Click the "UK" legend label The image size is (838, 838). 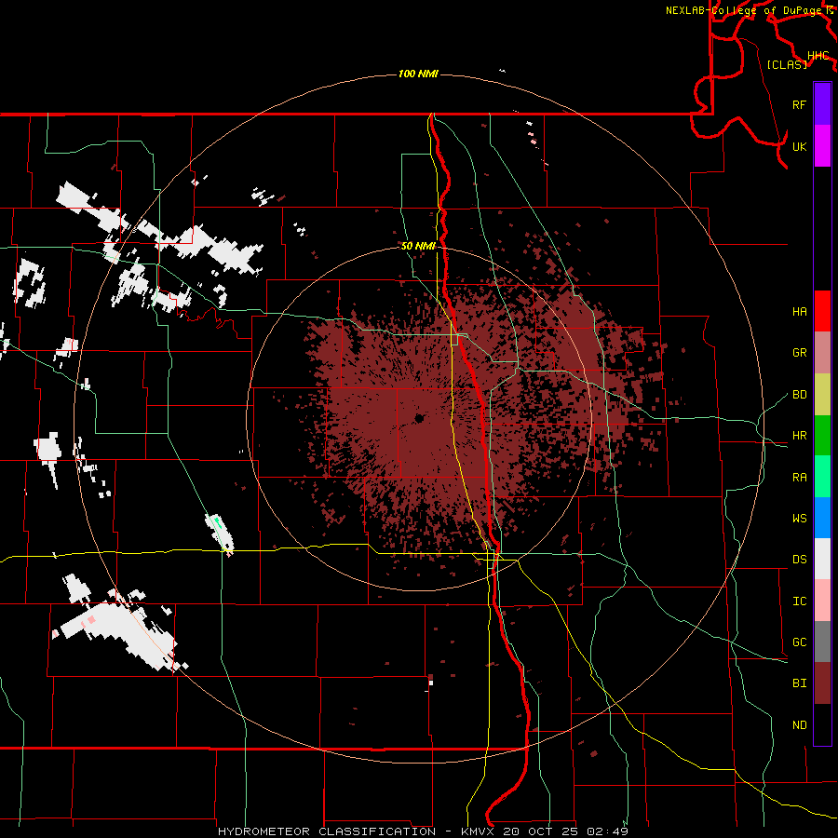pos(799,146)
